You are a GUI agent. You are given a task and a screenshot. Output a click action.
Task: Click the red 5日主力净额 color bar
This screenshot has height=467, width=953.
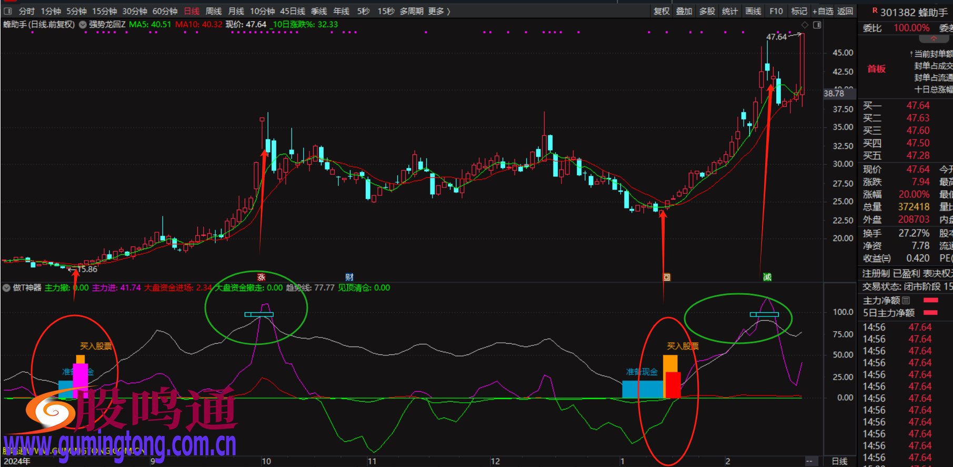(x=930, y=313)
